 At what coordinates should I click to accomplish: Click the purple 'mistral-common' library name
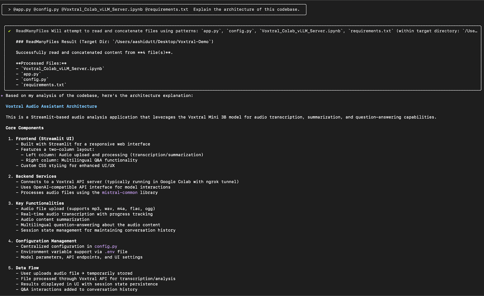tap(119, 193)
